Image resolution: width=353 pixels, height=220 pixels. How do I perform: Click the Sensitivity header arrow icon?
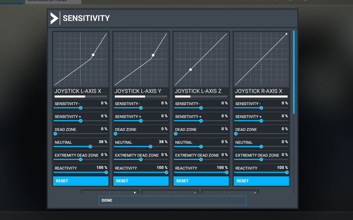54,18
